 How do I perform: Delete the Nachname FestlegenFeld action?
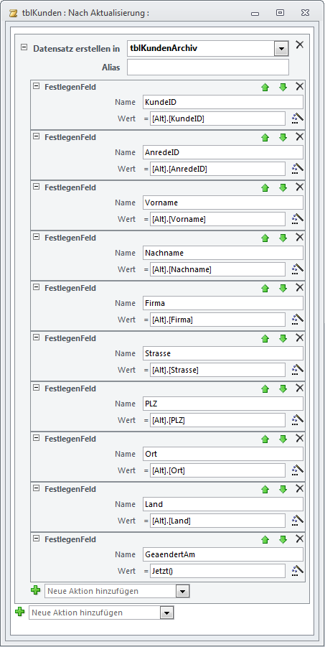(x=300, y=237)
